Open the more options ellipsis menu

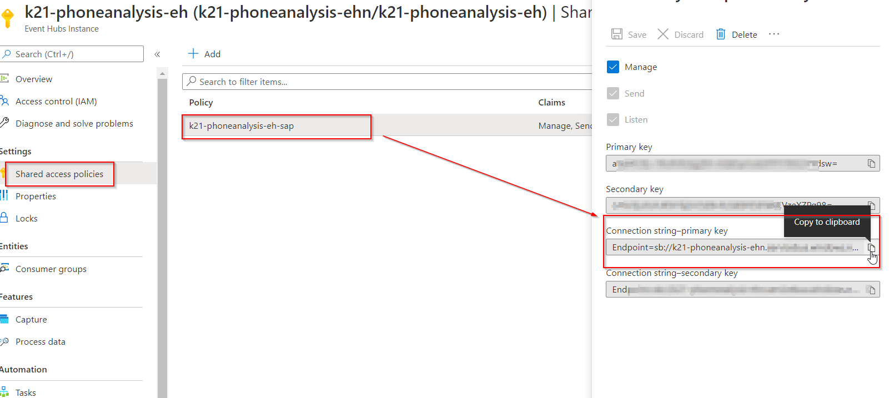774,34
